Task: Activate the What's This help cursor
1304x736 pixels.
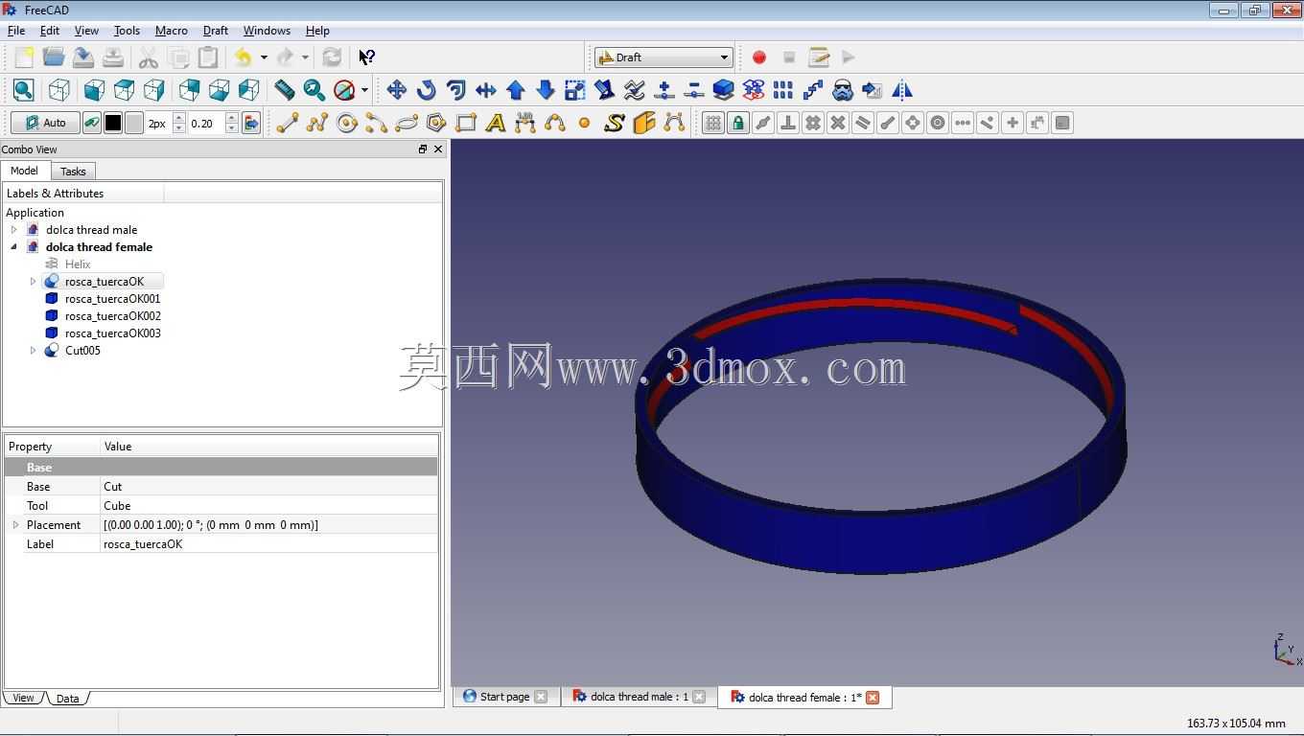Action: coord(366,57)
